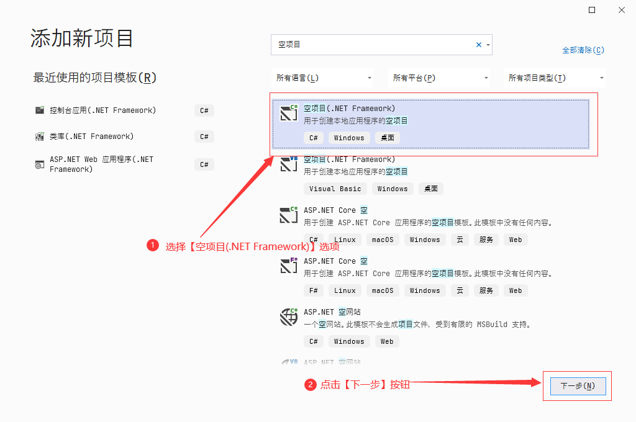Click the F# language tag
Screen dimensions: 636x422
pyautogui.click(x=313, y=290)
